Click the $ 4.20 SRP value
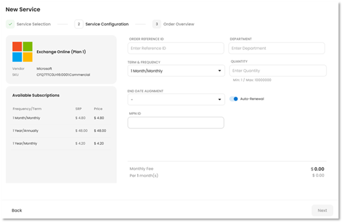The image size is (343, 223). point(80,144)
